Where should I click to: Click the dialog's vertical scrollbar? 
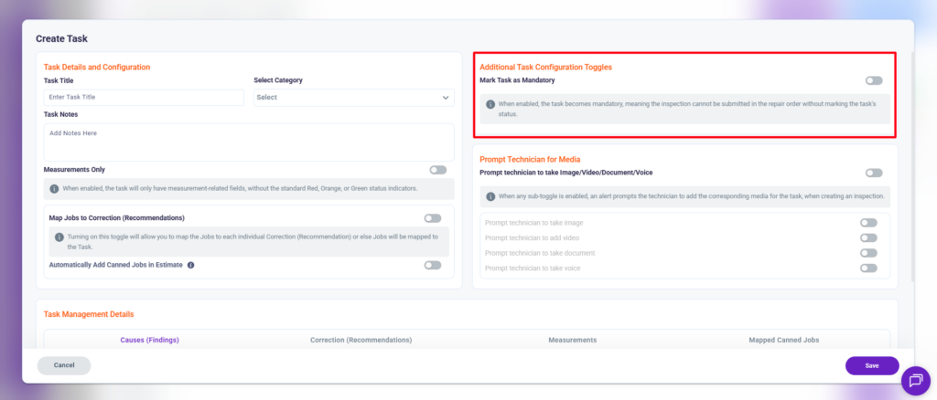[911, 165]
